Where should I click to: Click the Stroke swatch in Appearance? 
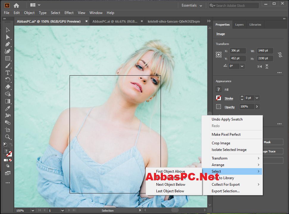tap(219, 98)
